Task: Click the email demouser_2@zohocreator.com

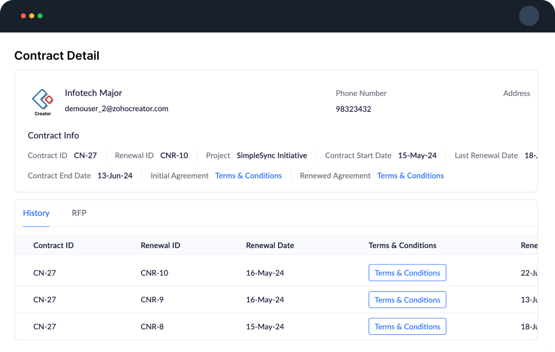Action: [x=116, y=109]
